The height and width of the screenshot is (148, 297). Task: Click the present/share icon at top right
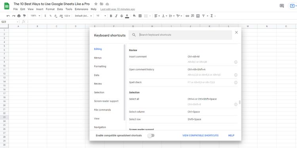click(292, 6)
